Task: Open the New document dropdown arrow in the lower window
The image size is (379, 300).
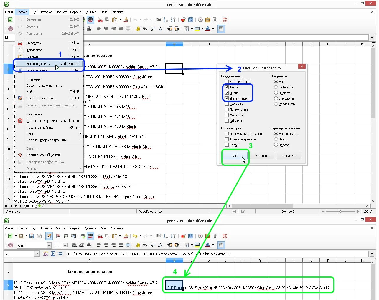Action: coord(15,236)
